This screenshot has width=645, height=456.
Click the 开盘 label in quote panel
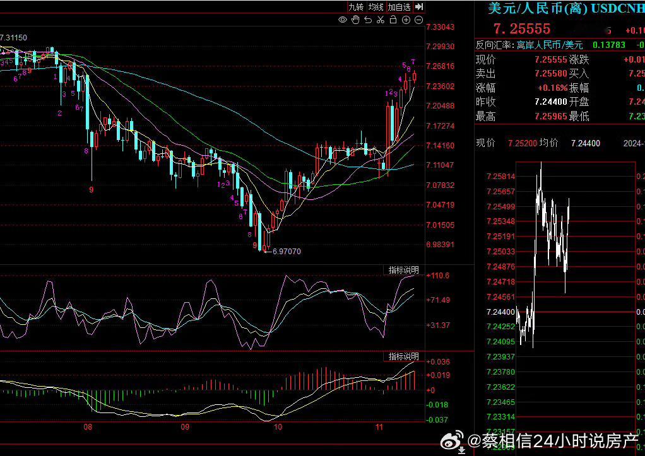[579, 102]
